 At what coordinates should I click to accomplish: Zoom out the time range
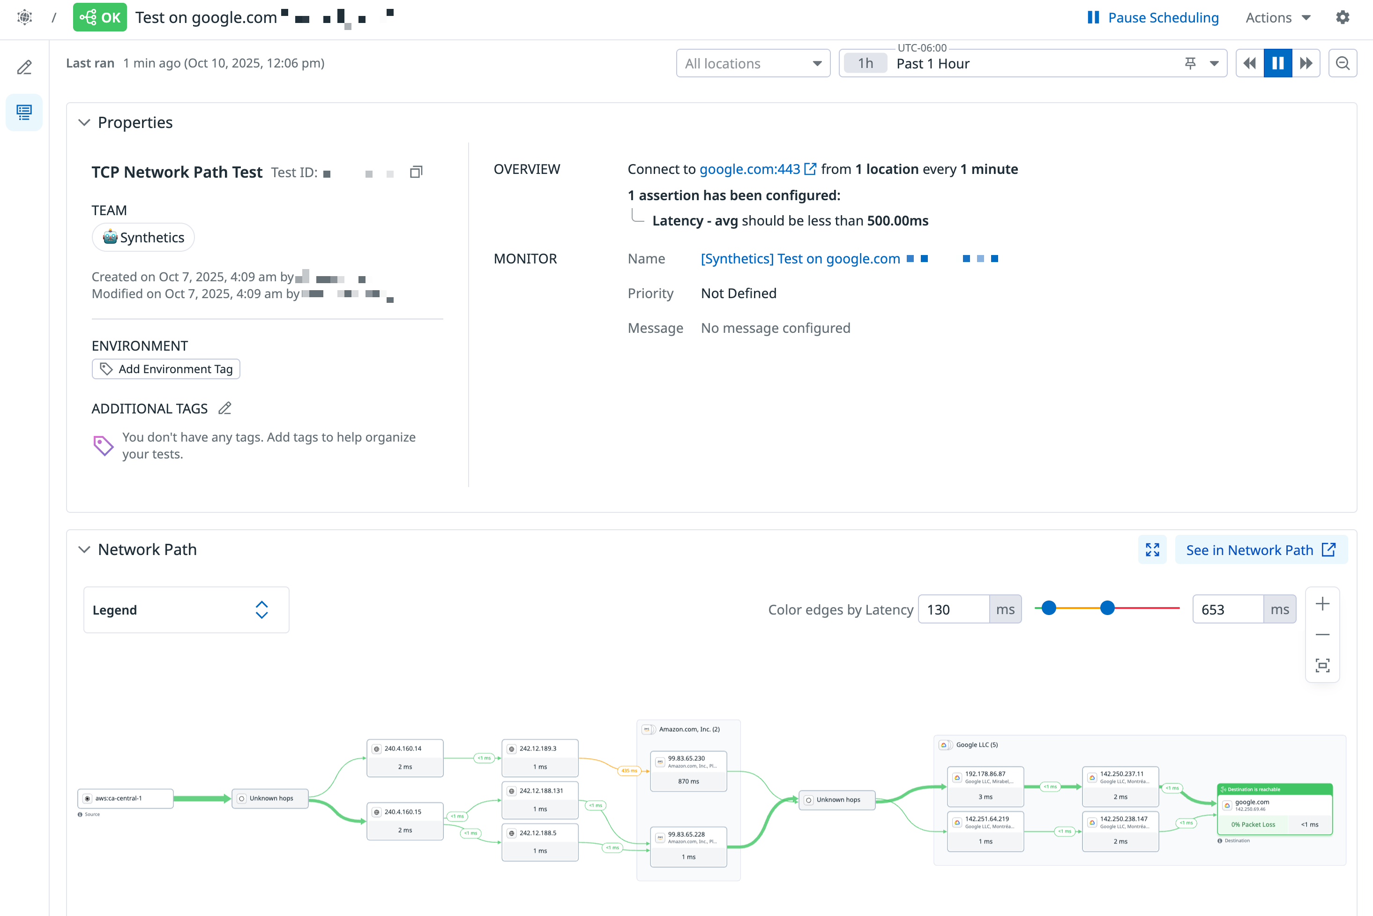pyautogui.click(x=1342, y=63)
